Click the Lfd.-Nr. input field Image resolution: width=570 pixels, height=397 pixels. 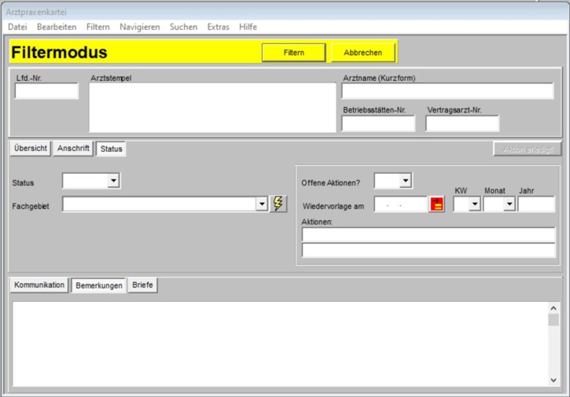(46, 91)
